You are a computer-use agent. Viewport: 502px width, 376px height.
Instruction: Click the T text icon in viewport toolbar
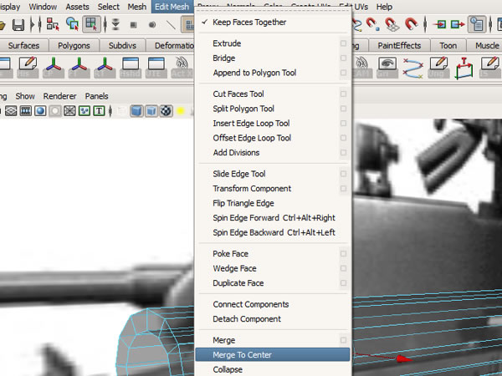100,111
